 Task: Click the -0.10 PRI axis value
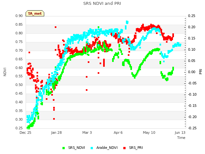[192, 94]
